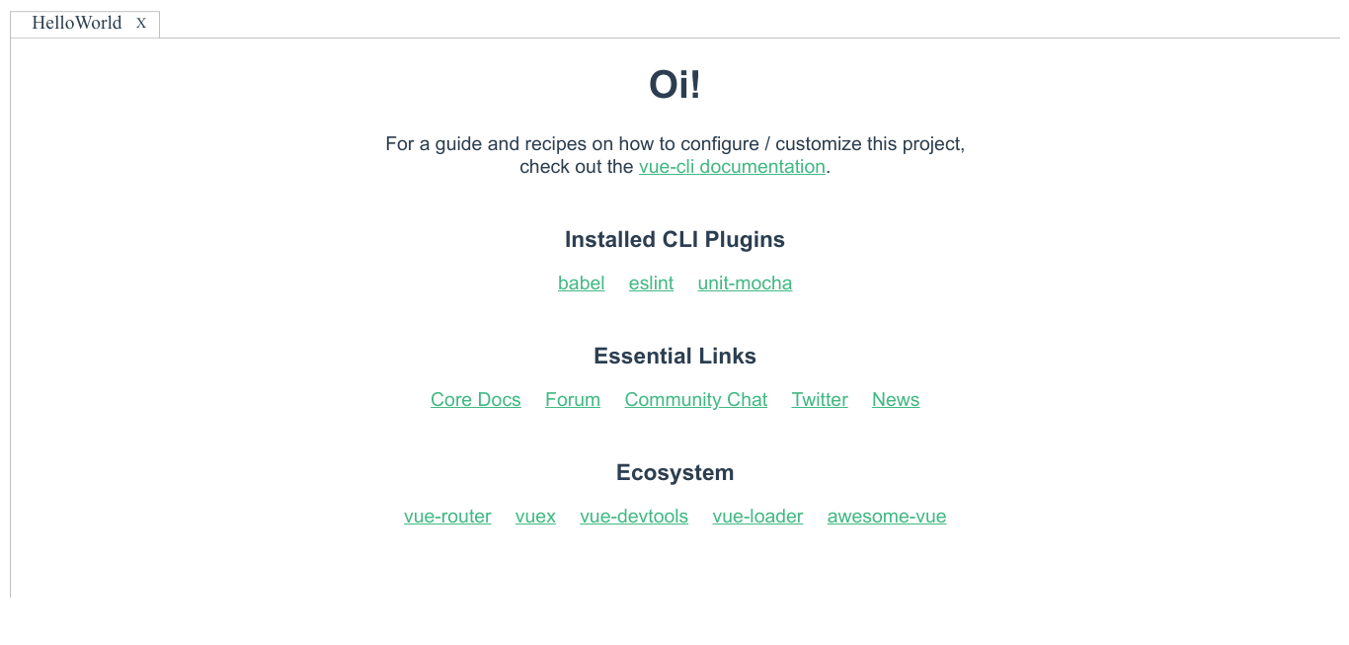Click the unit-mocha plugin link

pyautogui.click(x=745, y=282)
